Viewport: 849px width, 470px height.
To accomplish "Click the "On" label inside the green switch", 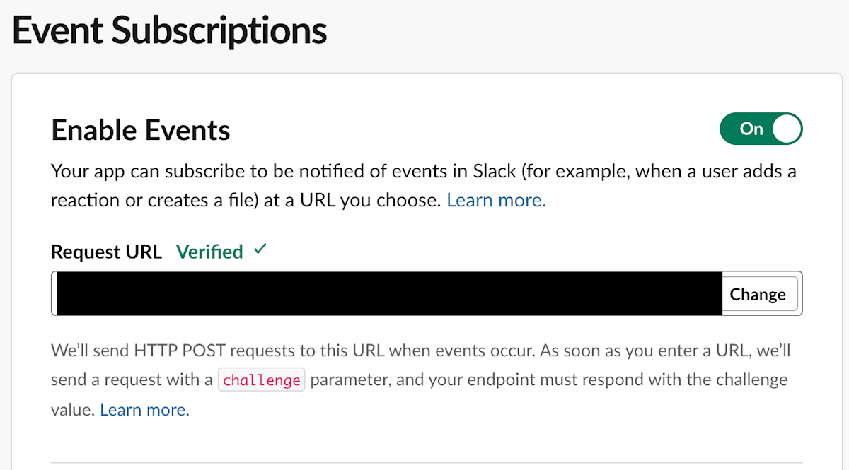I will (x=751, y=129).
